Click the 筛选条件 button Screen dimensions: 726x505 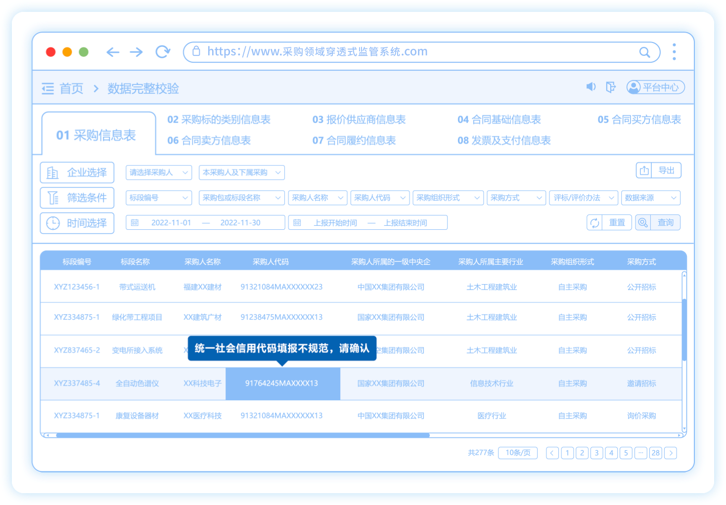[77, 198]
